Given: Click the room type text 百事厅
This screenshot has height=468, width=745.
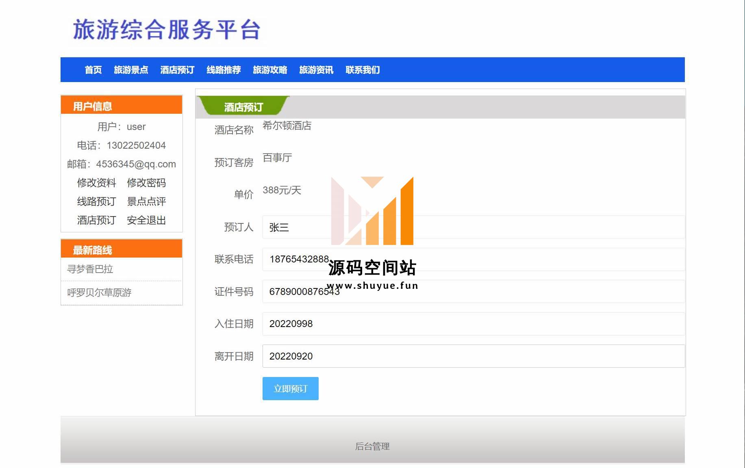Looking at the screenshot, I should (277, 158).
